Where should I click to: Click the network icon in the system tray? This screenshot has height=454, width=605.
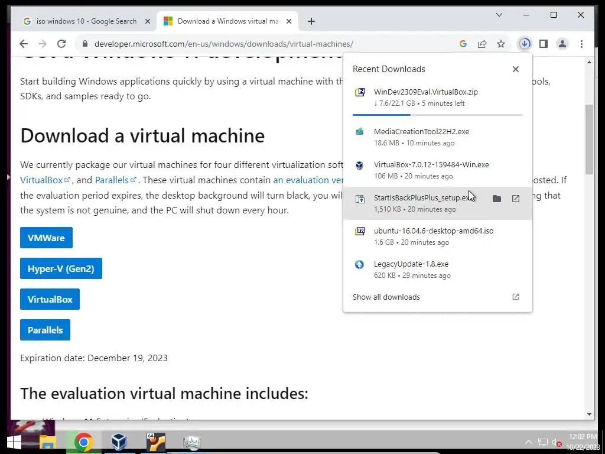pyautogui.click(x=543, y=442)
